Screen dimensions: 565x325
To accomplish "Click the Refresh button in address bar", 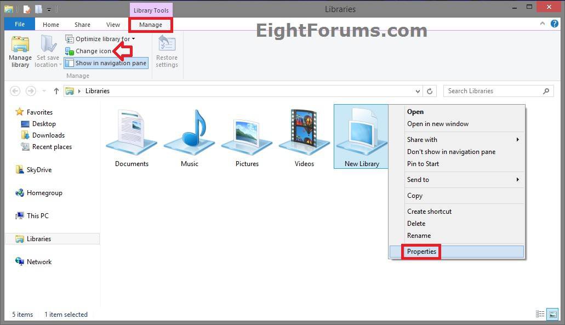I will [x=429, y=91].
